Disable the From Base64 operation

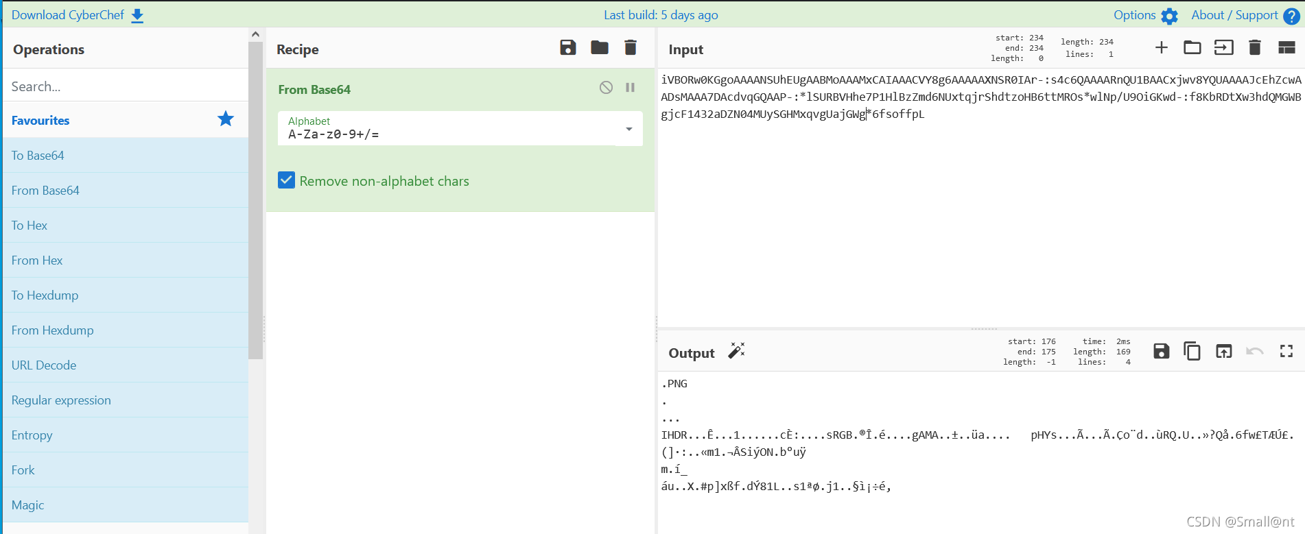click(x=606, y=87)
